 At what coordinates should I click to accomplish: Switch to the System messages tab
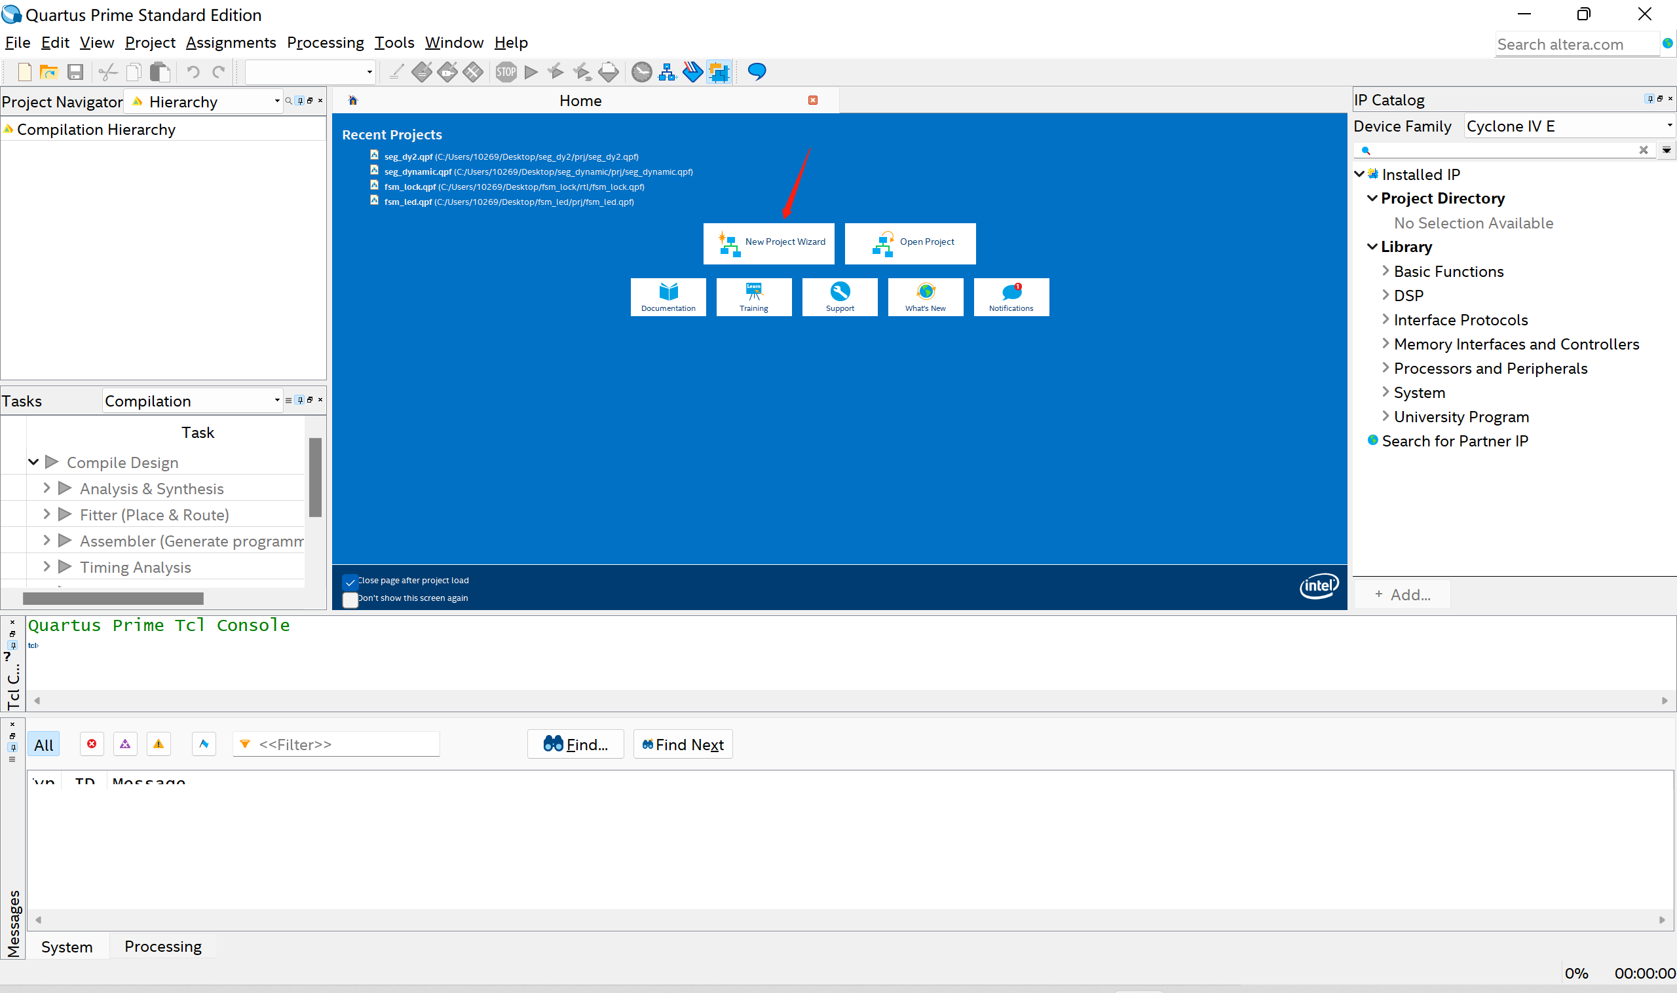tap(67, 947)
